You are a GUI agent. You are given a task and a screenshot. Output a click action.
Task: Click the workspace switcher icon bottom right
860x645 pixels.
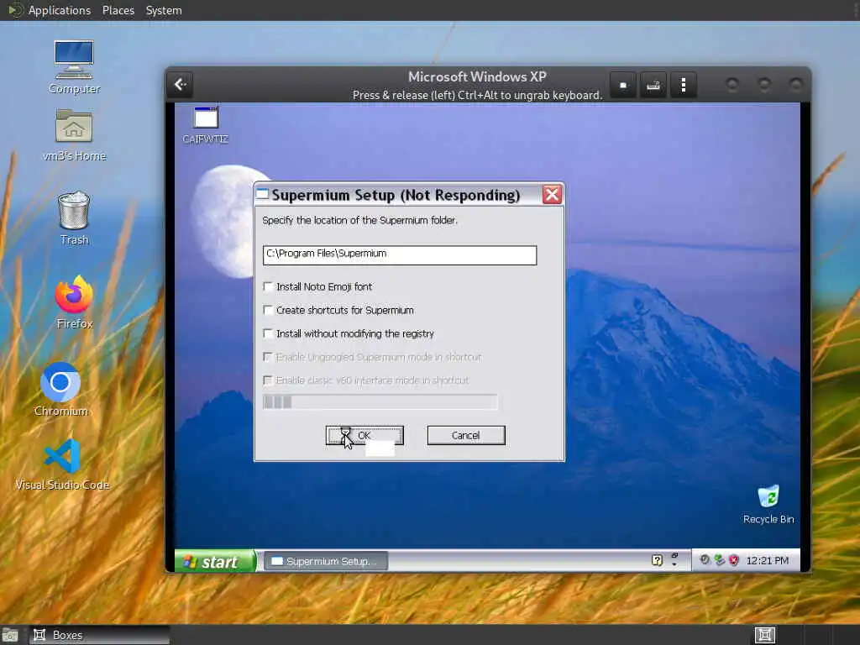point(765,635)
